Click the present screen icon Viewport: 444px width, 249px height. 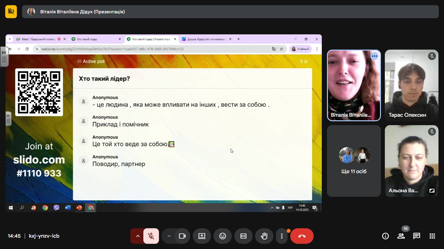(202, 236)
